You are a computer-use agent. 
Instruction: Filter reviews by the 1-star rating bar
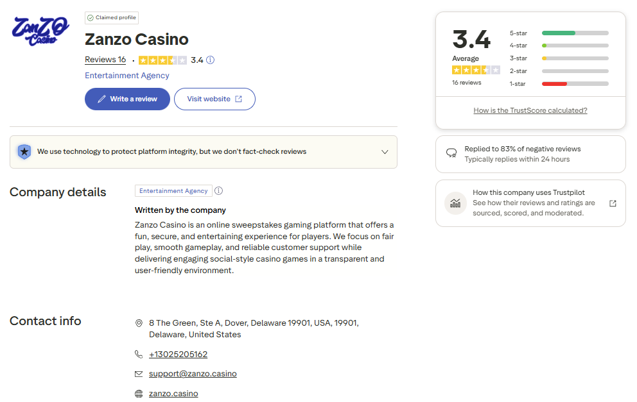(x=575, y=84)
